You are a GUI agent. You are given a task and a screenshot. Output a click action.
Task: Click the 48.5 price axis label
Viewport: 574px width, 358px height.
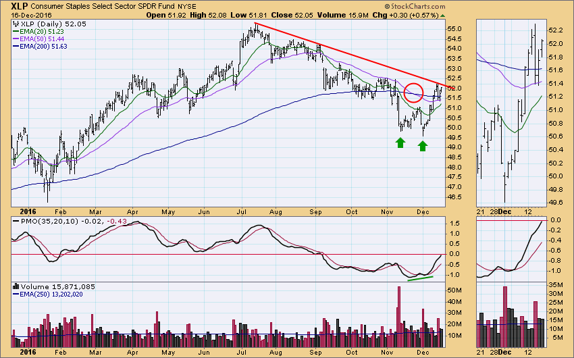[456, 157]
